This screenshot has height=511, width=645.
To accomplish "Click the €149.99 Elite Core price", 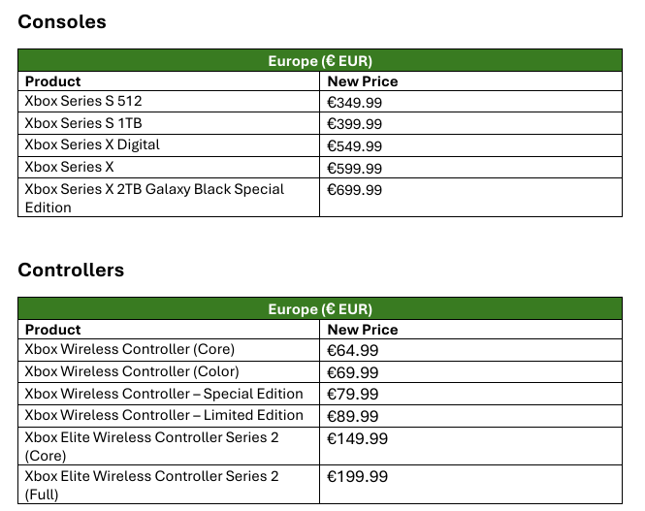I will pos(357,439).
